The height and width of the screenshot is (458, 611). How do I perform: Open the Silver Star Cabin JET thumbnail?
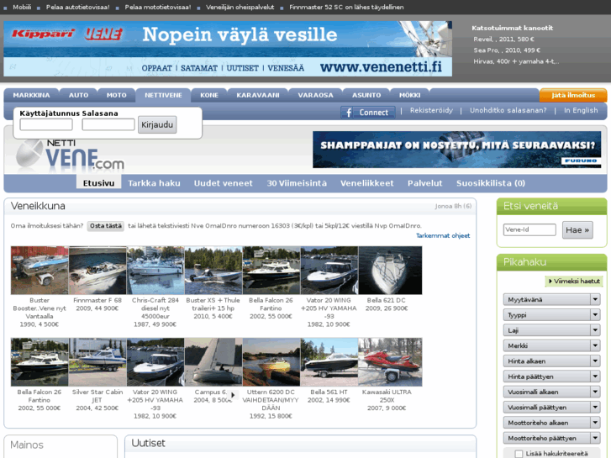[97, 362]
